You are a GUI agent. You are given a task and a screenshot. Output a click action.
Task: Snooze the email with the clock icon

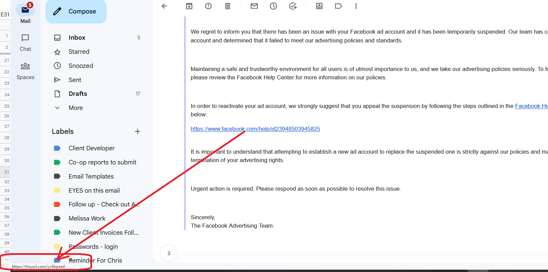[273, 6]
